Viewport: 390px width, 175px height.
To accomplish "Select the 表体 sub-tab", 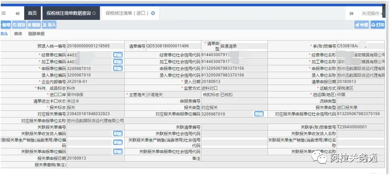I will tap(18, 34).
